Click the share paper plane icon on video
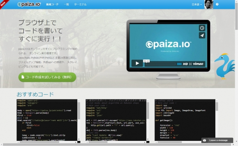The image size is (238, 146). [202, 35]
